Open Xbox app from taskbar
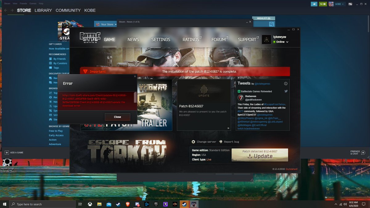This screenshot has height=208, width=370. pyautogui.click(x=90, y=204)
